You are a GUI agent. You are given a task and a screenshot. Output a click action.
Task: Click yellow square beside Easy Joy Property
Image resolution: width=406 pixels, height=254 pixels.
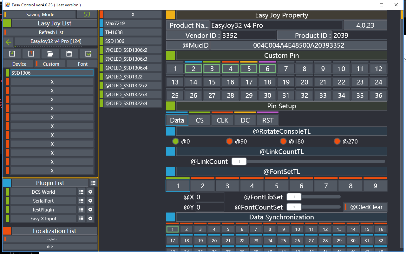click(171, 15)
